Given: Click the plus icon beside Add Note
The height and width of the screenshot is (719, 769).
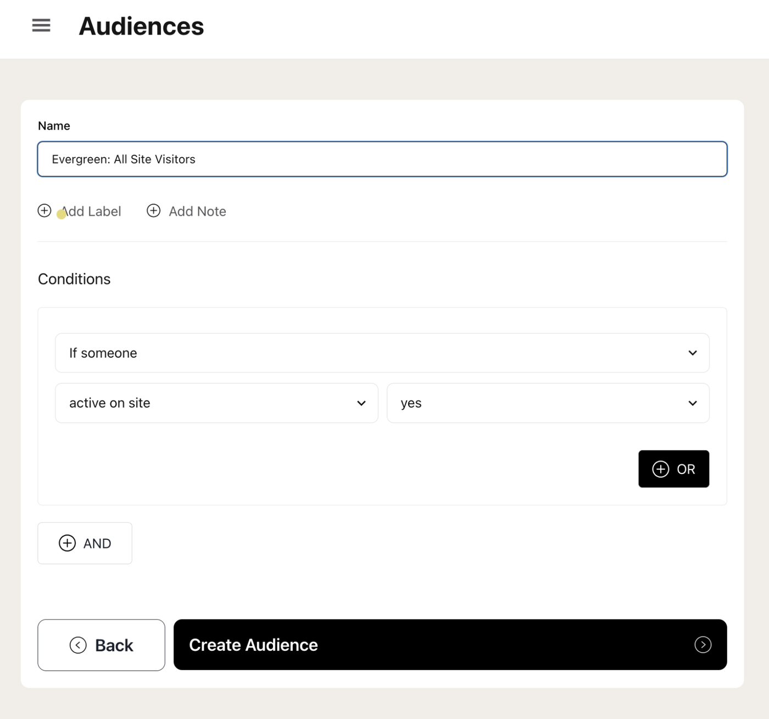Looking at the screenshot, I should pos(154,211).
